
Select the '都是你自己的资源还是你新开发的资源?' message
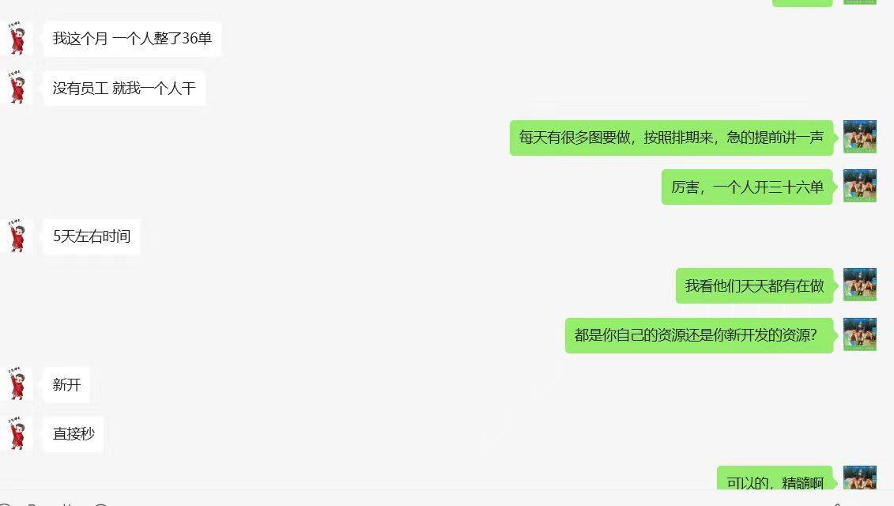[699, 335]
